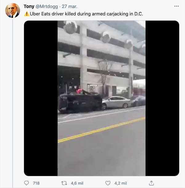Click Tony's profile avatar picture
This screenshot has height=188, width=185.
point(13,10)
